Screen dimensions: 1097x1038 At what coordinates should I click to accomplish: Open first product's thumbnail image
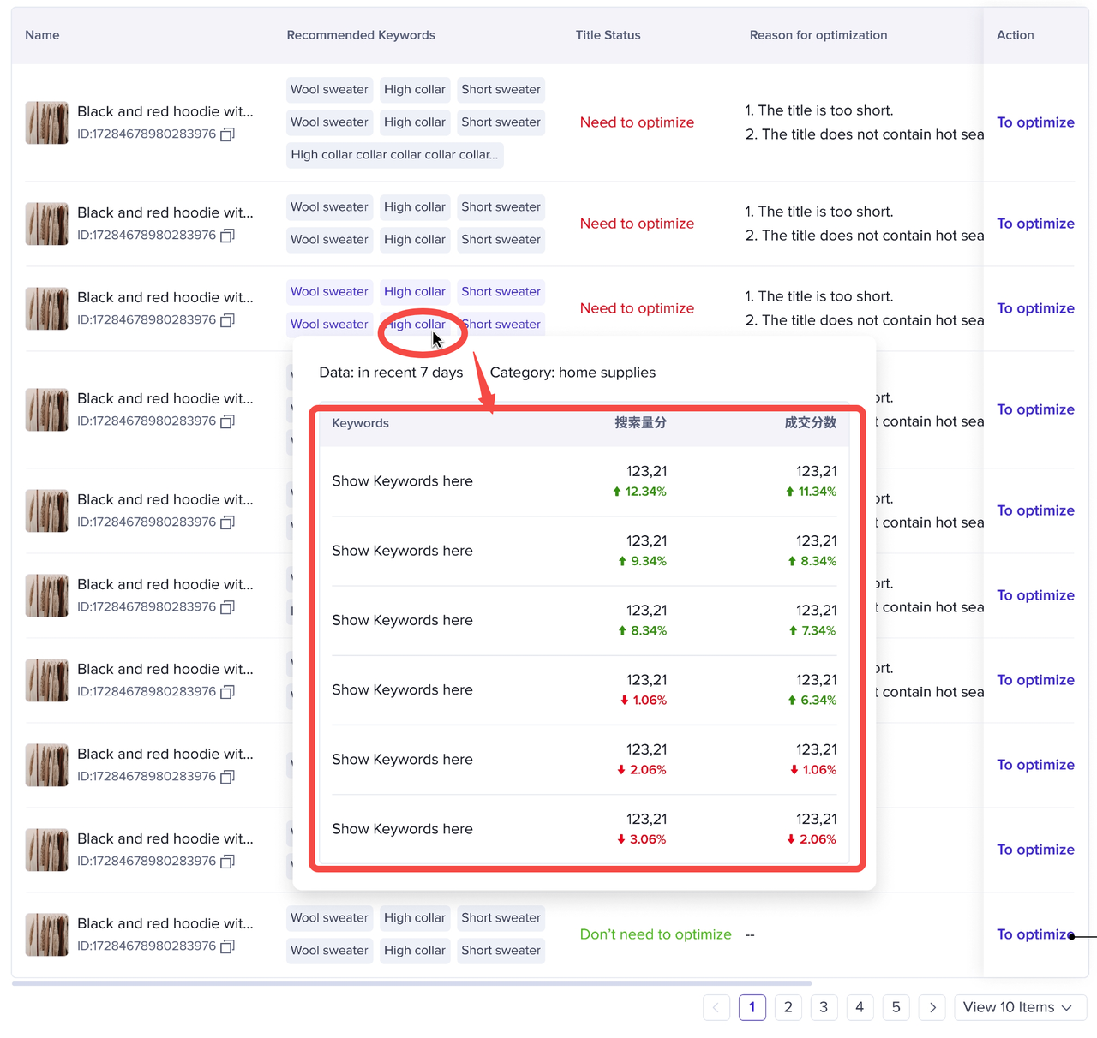point(46,122)
